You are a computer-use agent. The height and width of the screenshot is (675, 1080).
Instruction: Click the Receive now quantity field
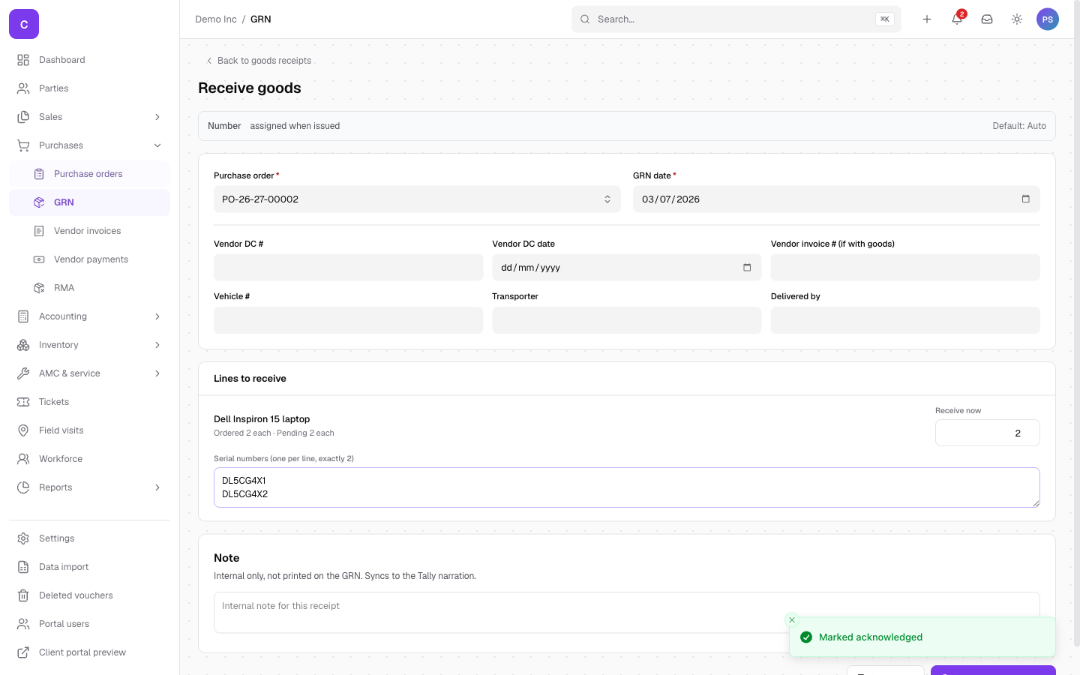click(987, 433)
